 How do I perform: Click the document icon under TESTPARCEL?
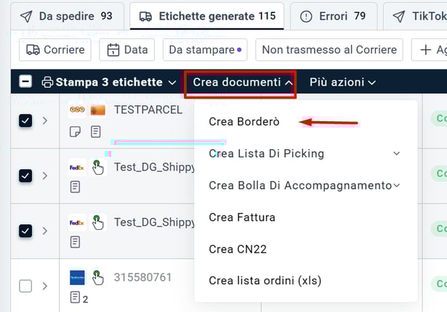click(x=95, y=131)
